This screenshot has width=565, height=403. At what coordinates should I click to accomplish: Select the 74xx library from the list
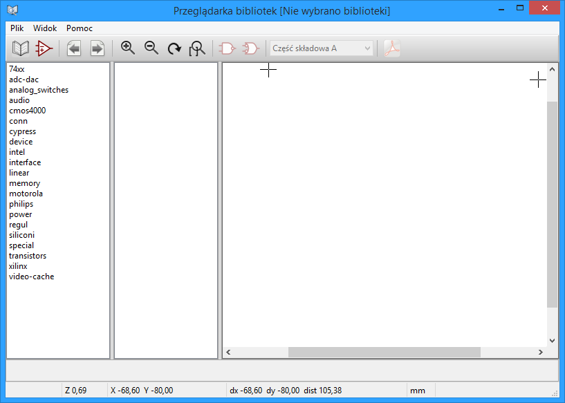[17, 69]
